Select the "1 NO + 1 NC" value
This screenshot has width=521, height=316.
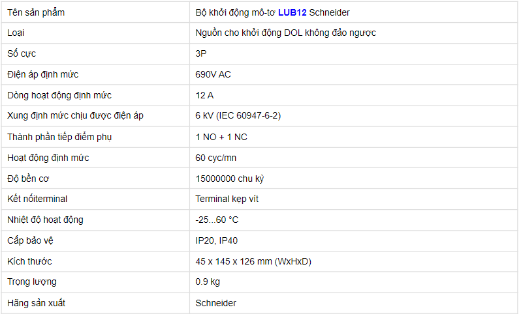tap(221, 137)
